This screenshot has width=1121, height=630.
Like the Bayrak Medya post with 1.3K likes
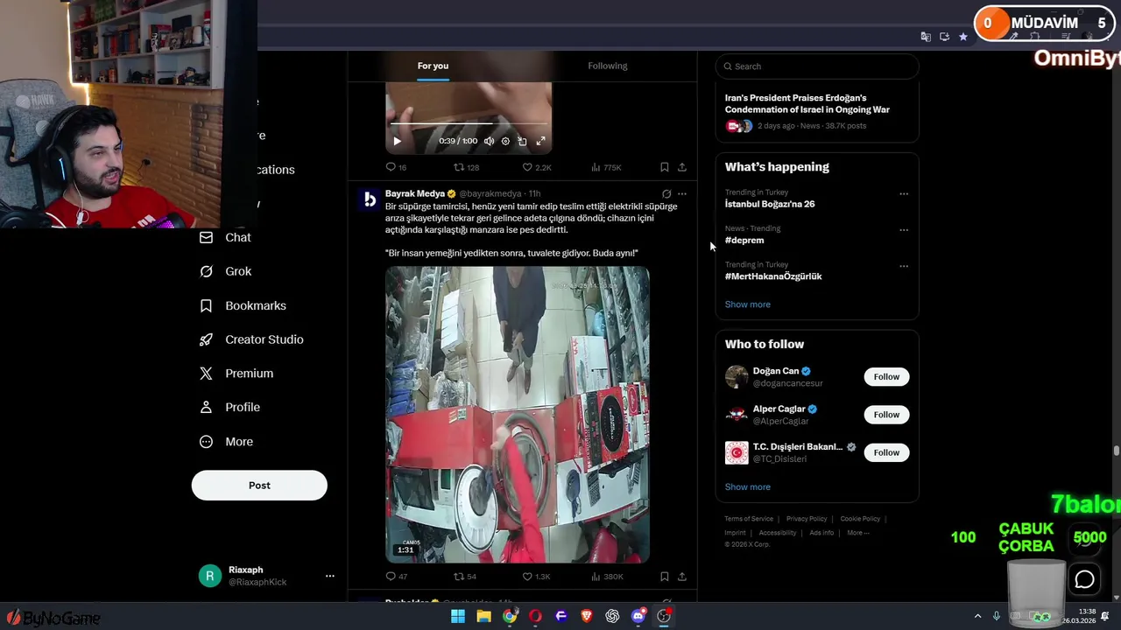tap(536, 577)
